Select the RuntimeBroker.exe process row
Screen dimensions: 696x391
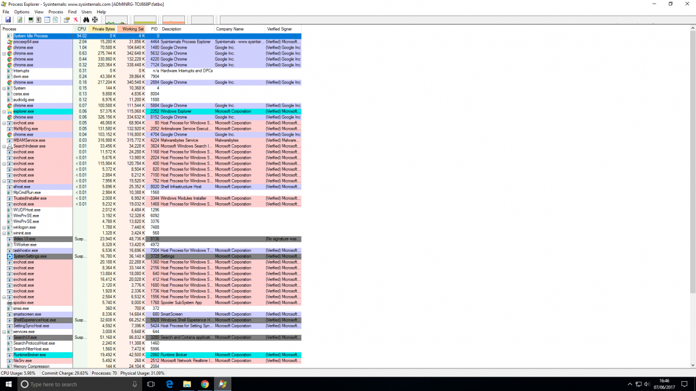pyautogui.click(x=151, y=355)
